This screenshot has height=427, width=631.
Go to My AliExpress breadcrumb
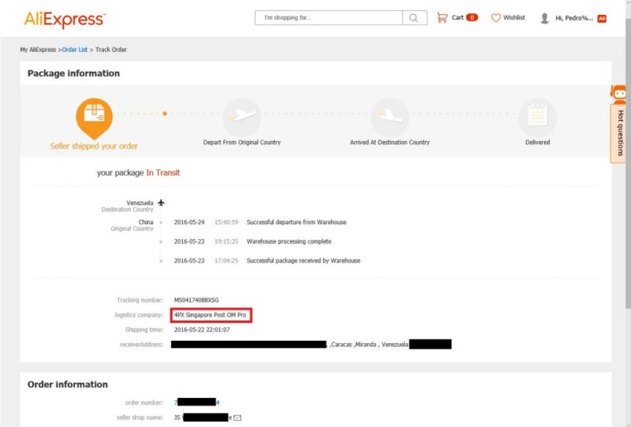pos(38,49)
